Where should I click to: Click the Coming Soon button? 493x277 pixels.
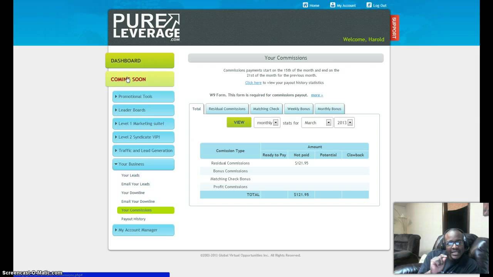click(x=140, y=79)
